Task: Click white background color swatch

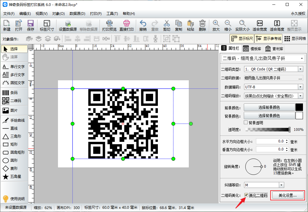Action: click(299, 116)
